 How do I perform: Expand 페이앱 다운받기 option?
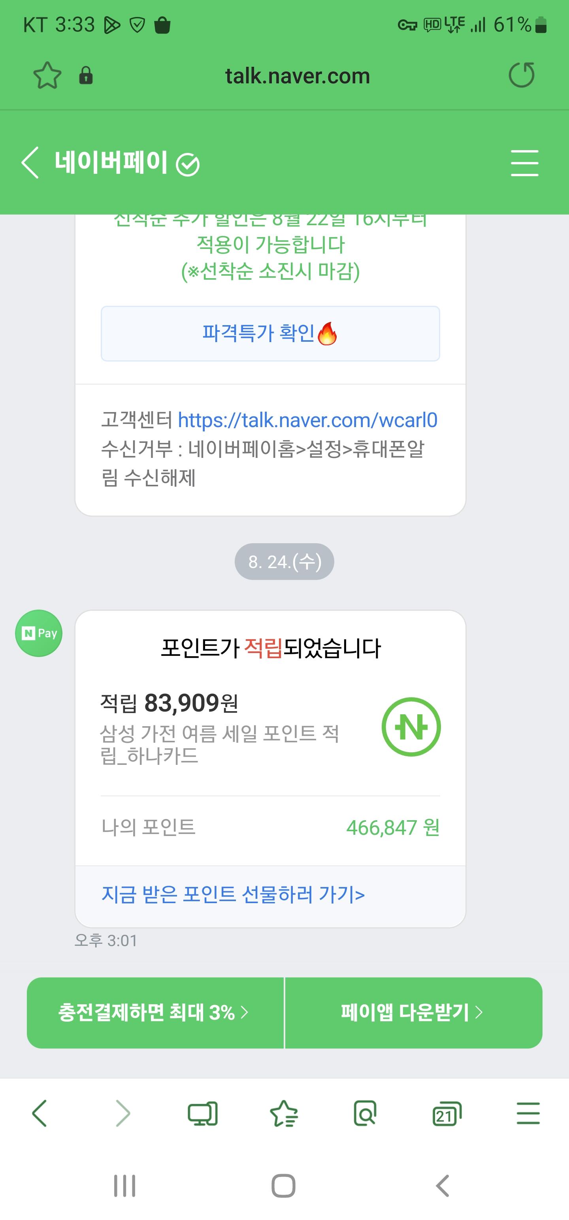(x=414, y=1013)
